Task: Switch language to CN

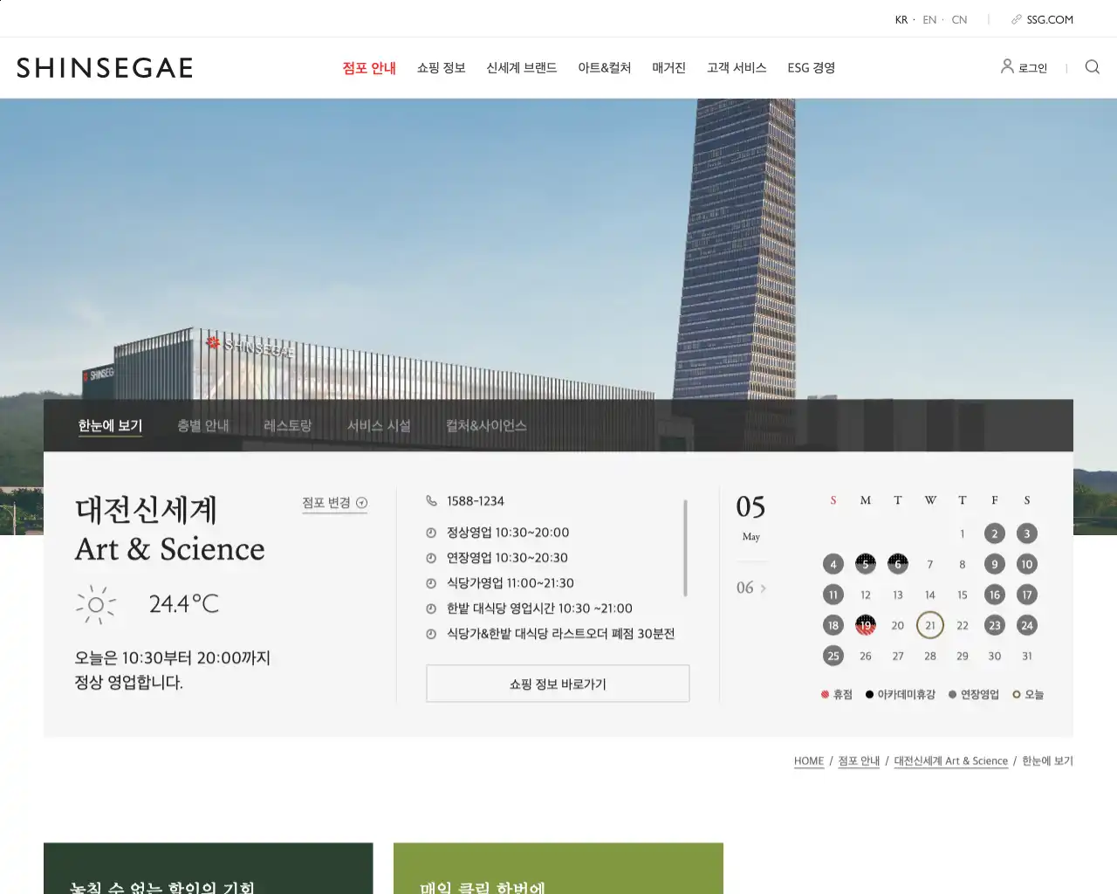Action: pos(959,19)
